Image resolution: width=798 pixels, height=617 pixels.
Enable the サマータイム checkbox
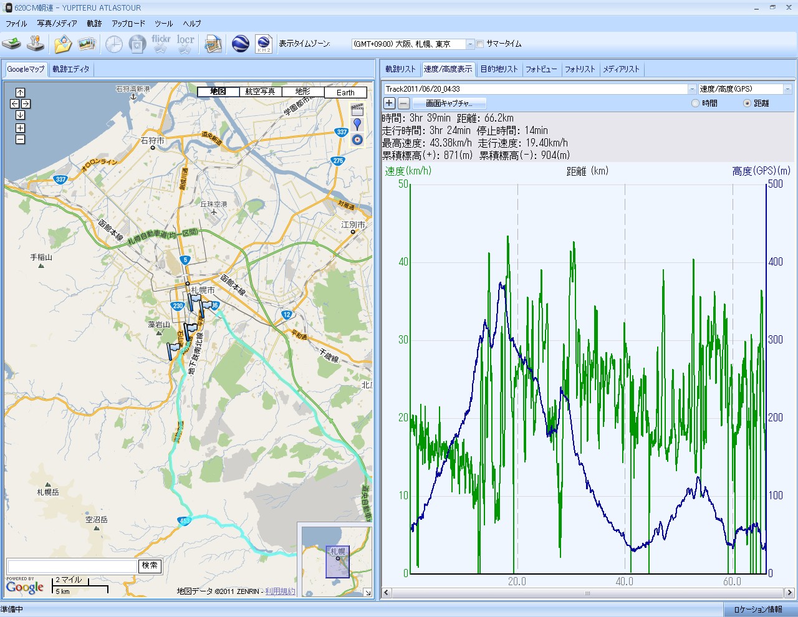tap(480, 44)
